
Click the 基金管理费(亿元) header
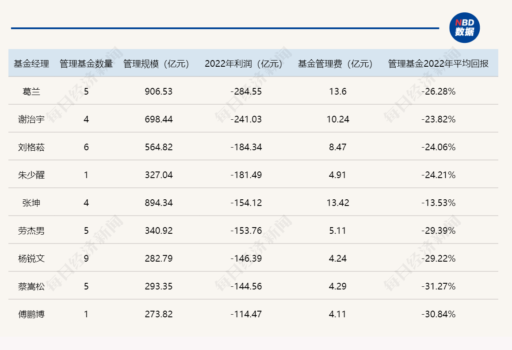335,64
